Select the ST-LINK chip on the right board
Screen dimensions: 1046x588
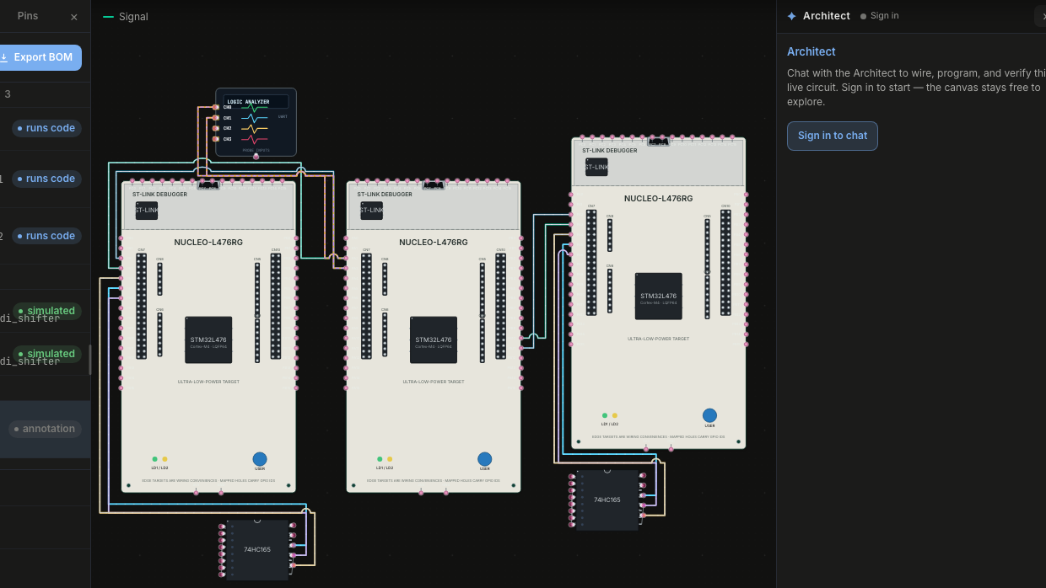(x=596, y=167)
